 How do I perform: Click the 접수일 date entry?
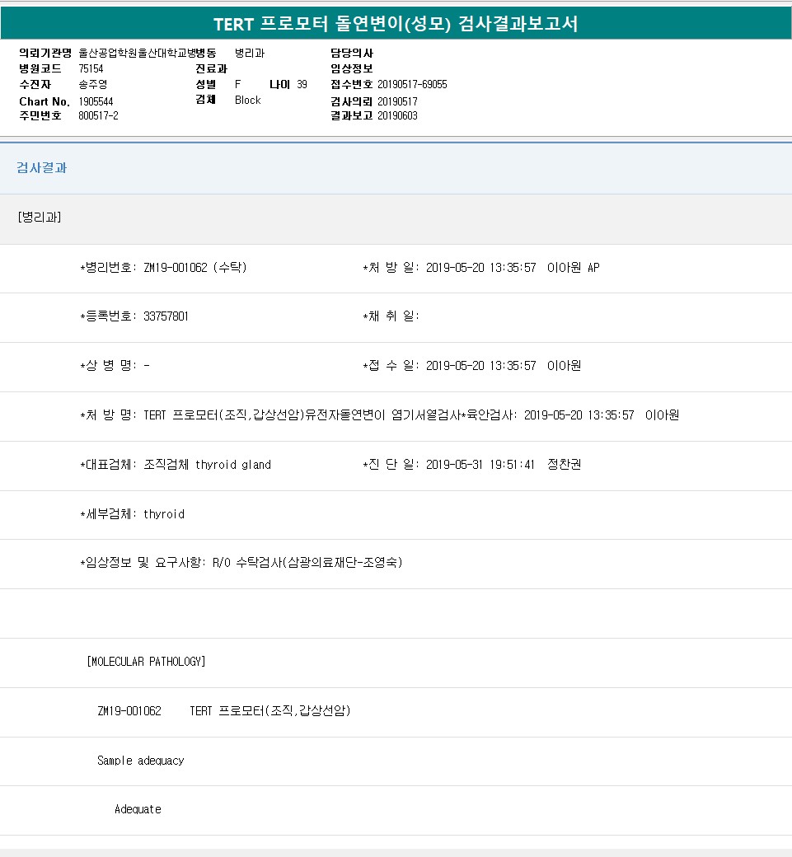[471, 366]
